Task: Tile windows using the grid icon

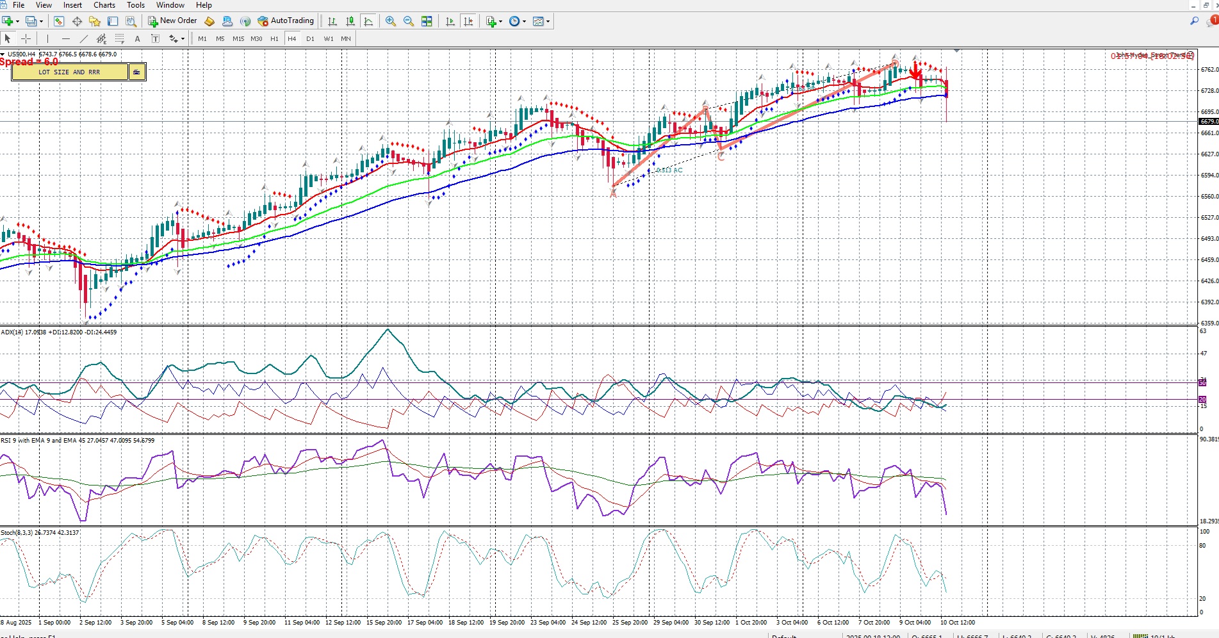Action: [427, 21]
